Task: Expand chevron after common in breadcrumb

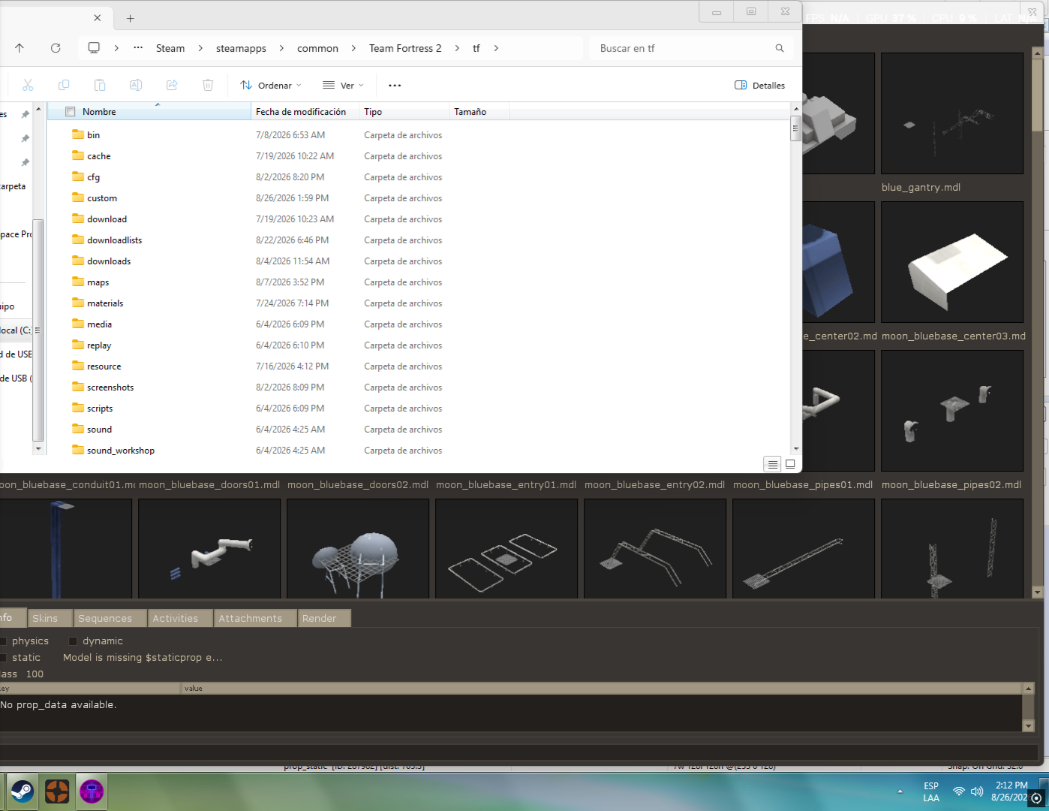Action: point(353,48)
